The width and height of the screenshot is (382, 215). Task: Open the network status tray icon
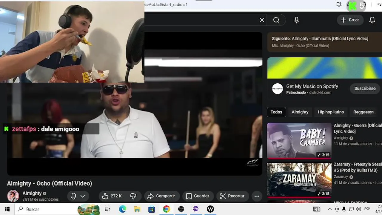pos(351,209)
